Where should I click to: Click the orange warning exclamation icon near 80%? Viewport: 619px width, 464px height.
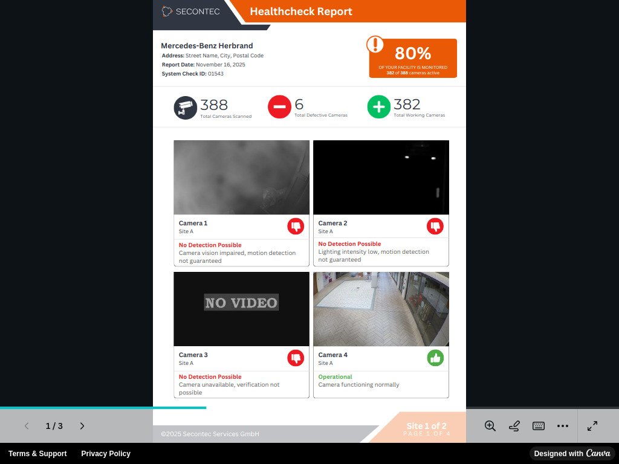(x=375, y=45)
